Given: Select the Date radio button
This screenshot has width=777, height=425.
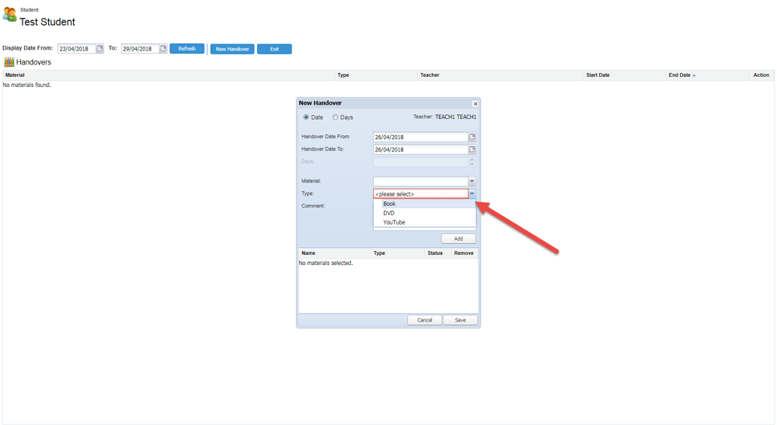Looking at the screenshot, I should 306,117.
